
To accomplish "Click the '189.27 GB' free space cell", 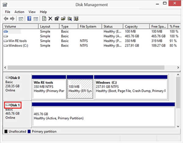I will pos(158,46).
